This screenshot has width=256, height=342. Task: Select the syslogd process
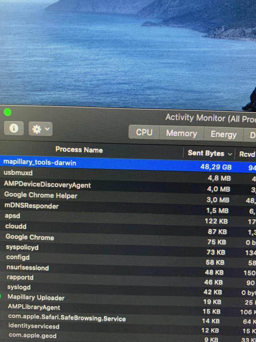pos(19,287)
